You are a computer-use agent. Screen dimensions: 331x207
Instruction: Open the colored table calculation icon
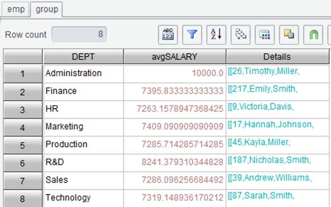[x=265, y=35]
